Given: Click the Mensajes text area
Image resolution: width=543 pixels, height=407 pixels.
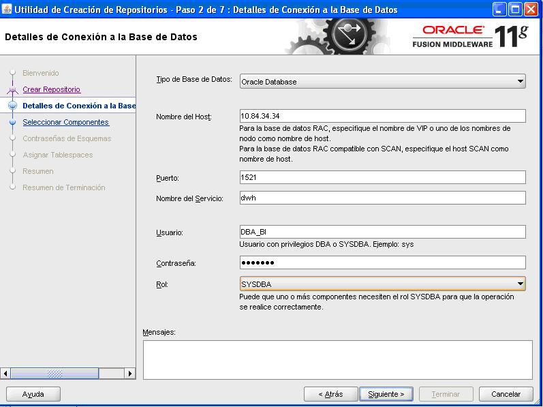Looking at the screenshot, I should pyautogui.click(x=338, y=359).
